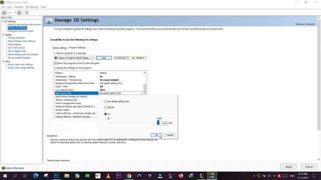Viewport: 321px width, 180px height.
Task: Click the ENG language indicator
Action: pyautogui.click(x=292, y=176)
